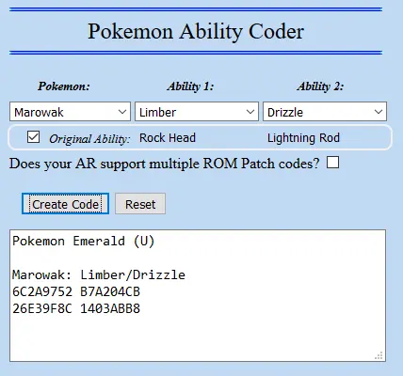Click the 'Ability 2:' column label

(320, 86)
